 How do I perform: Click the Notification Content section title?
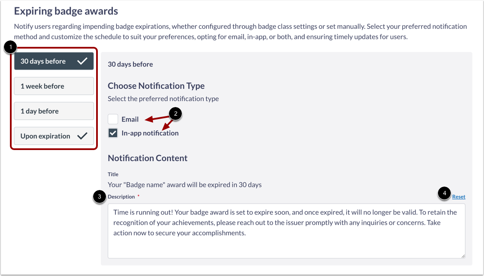coord(147,158)
